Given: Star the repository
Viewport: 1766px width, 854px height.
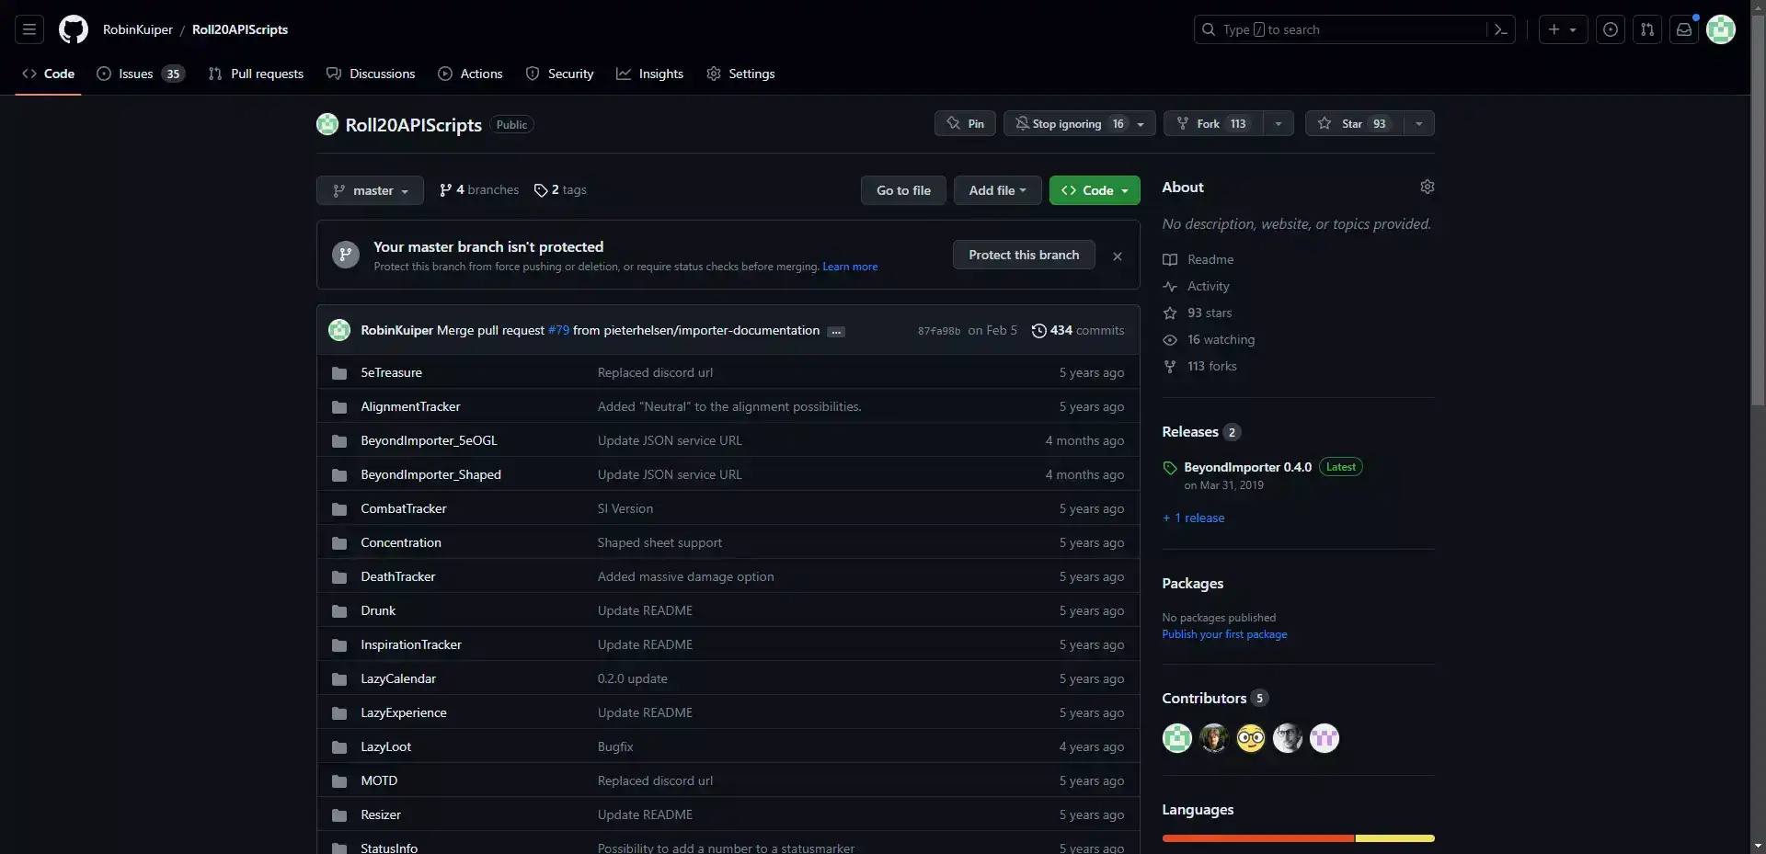Looking at the screenshot, I should 1354,123.
